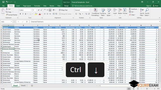Apply the red Font Color

tap(40, 14)
